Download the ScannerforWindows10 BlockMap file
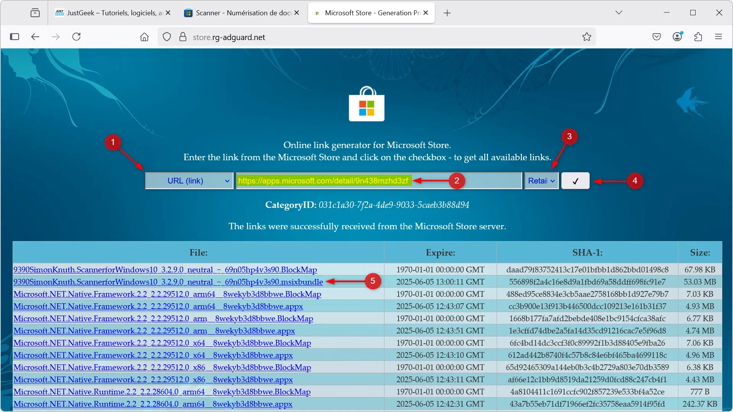This screenshot has width=733, height=412. point(165,270)
